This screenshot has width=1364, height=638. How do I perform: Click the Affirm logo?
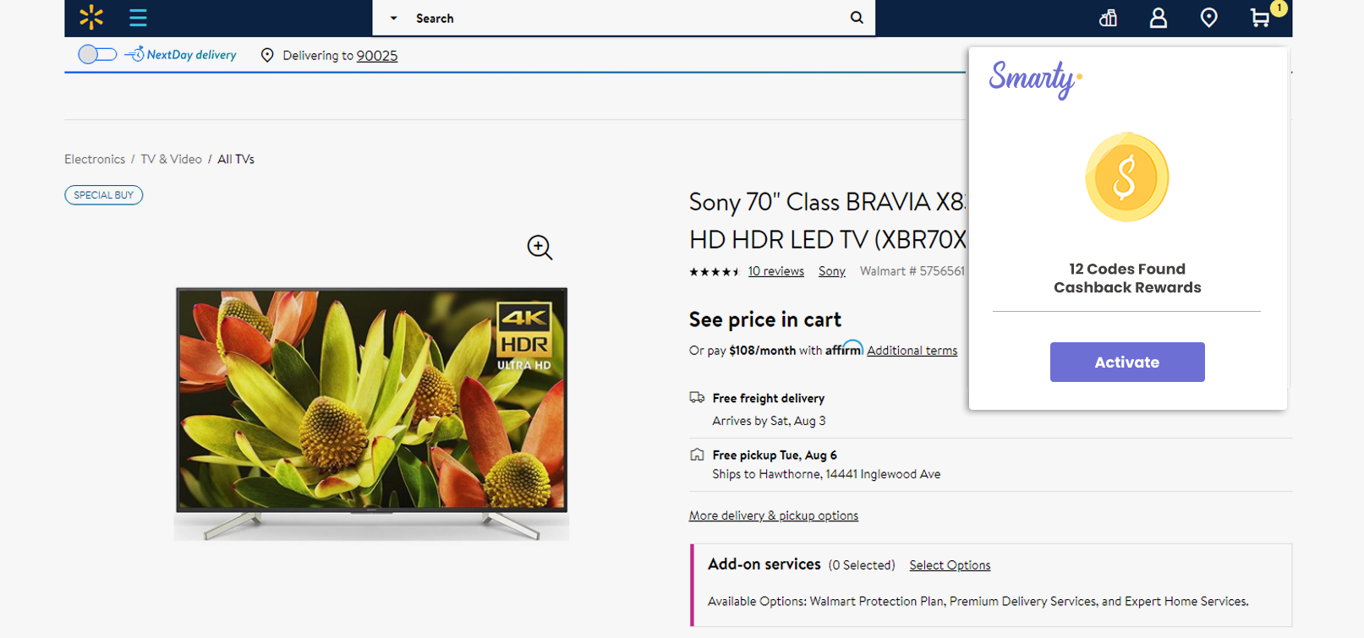[x=844, y=348]
